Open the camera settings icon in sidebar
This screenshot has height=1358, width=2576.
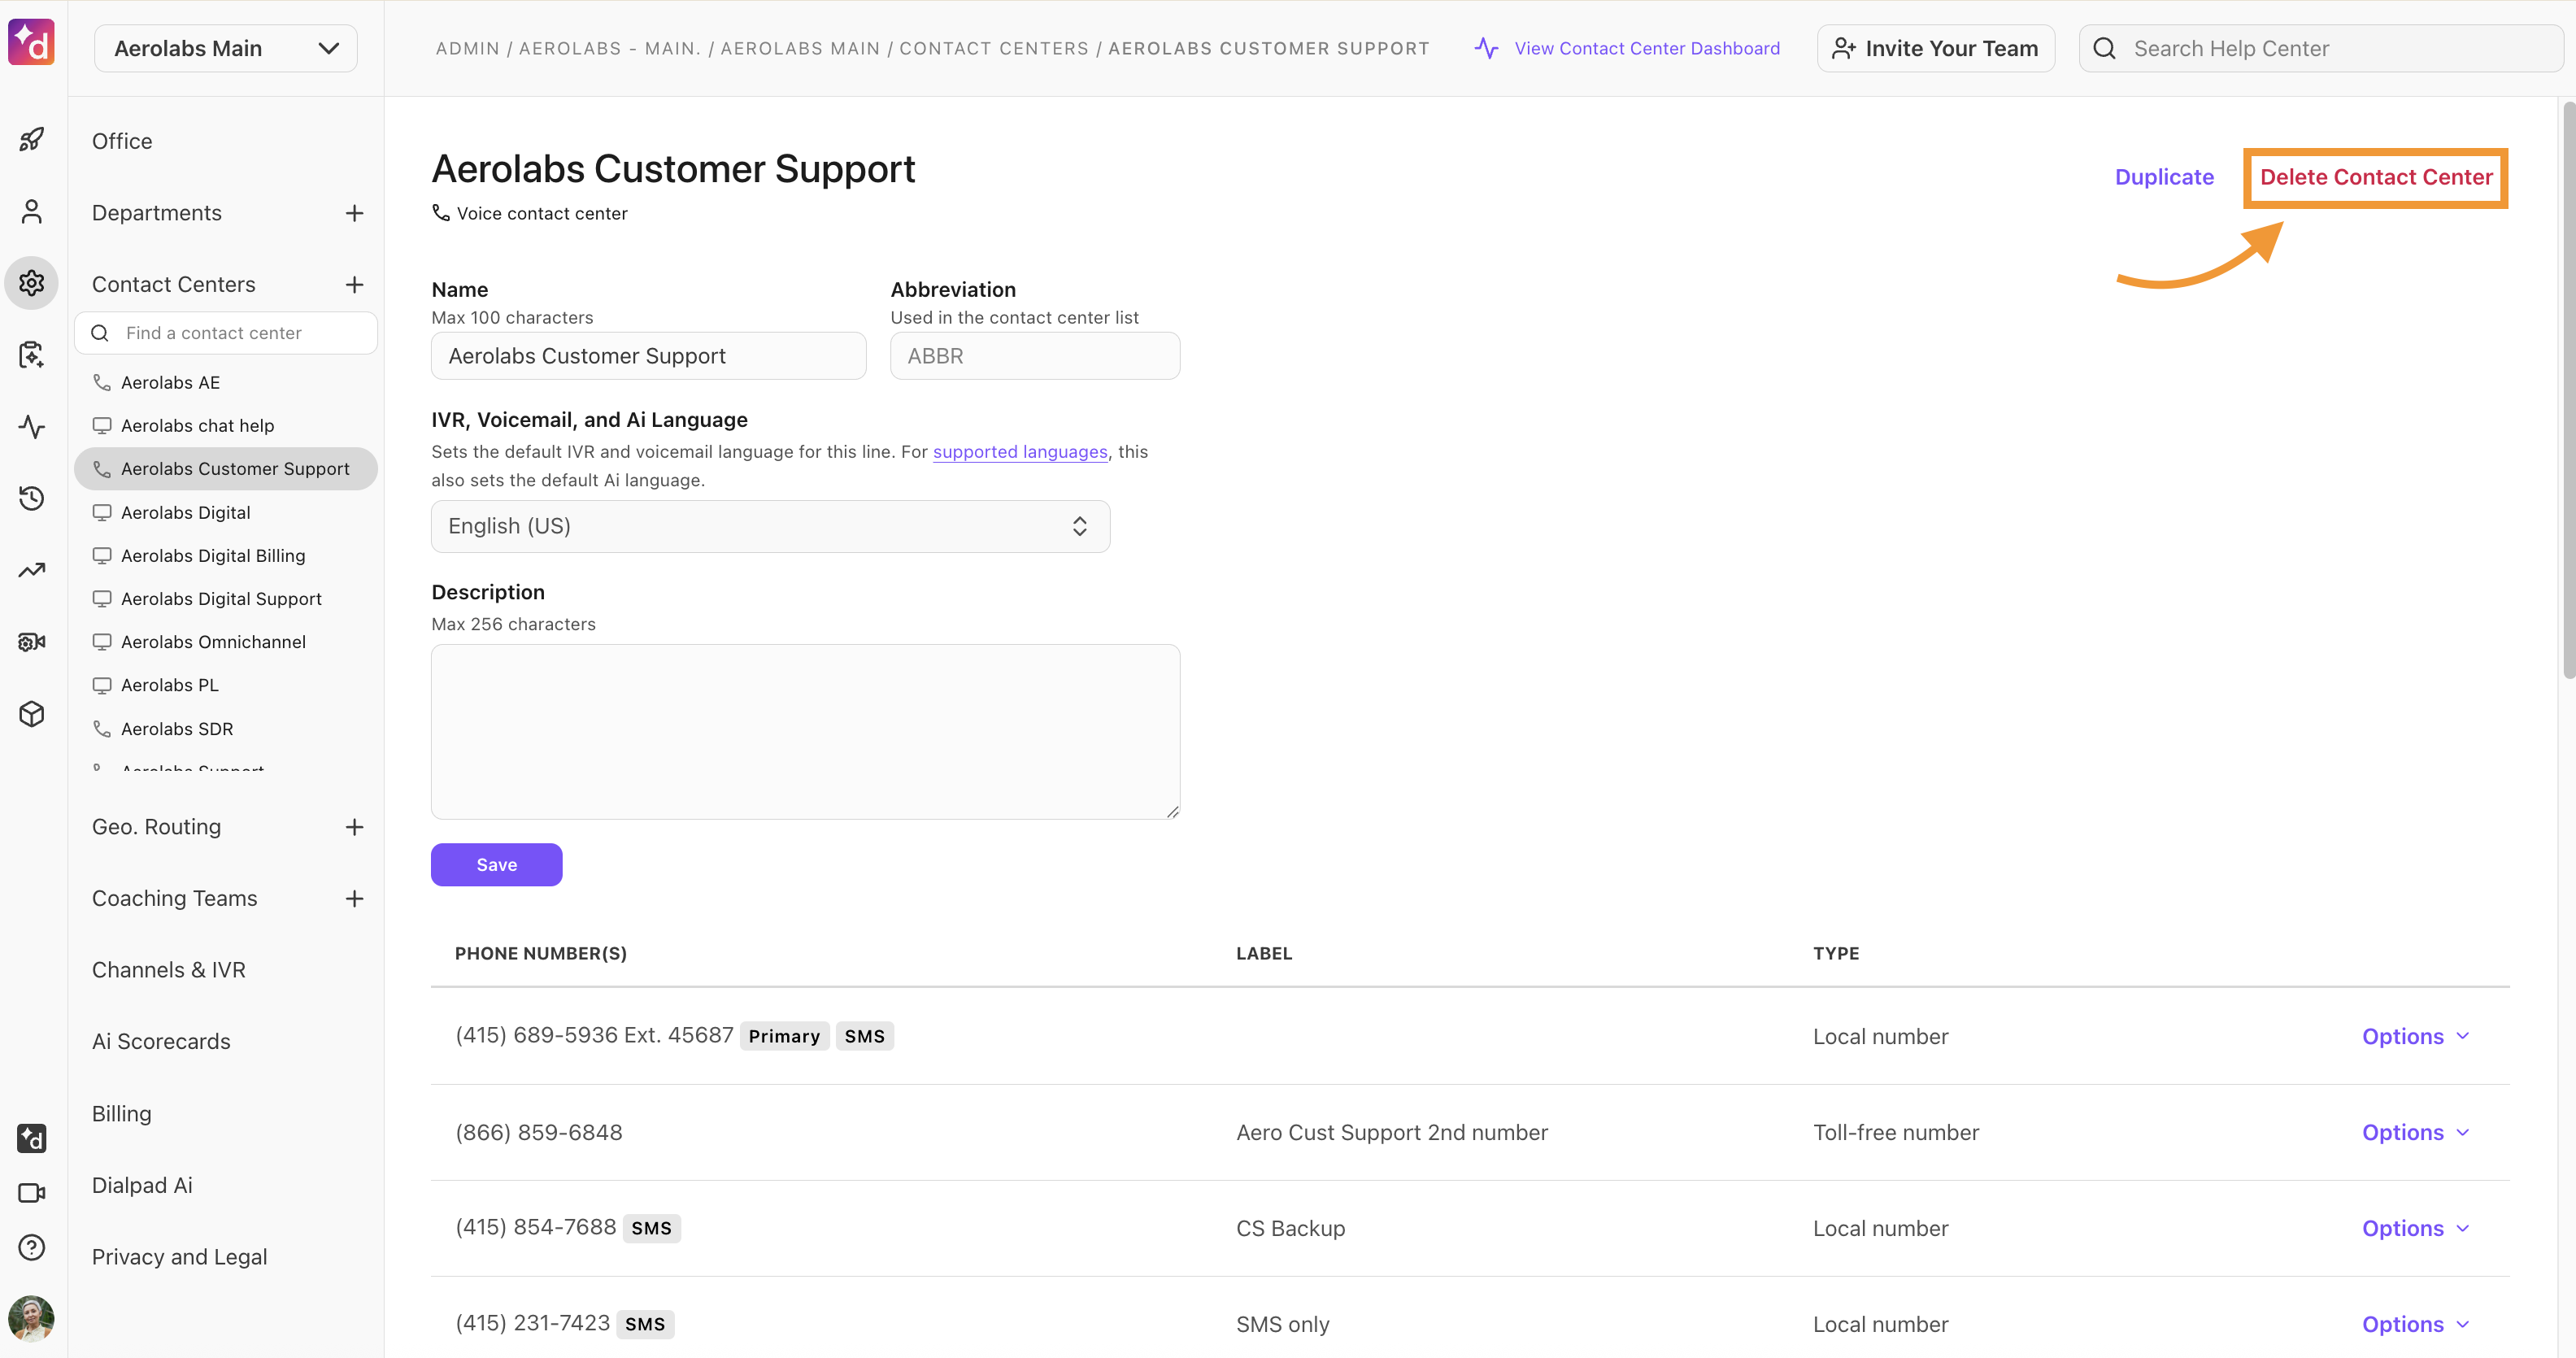tap(32, 642)
